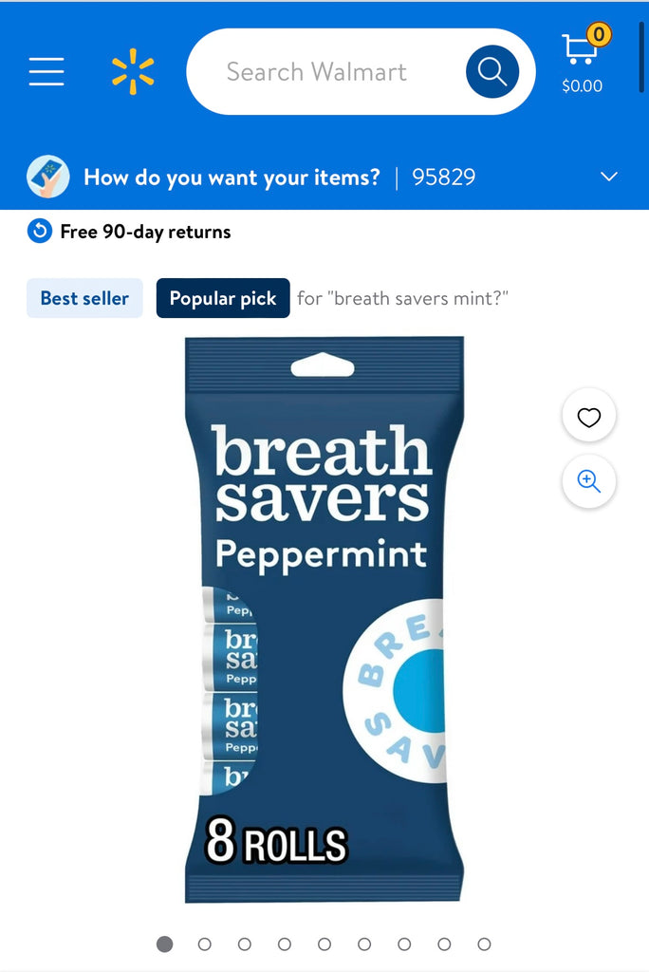Open the Breath Savers Peppermint product image
This screenshot has height=972, width=649.
pos(324,620)
